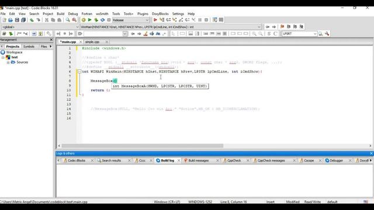
Task: Expand the Sources folder in the project tree
Action: point(8,62)
